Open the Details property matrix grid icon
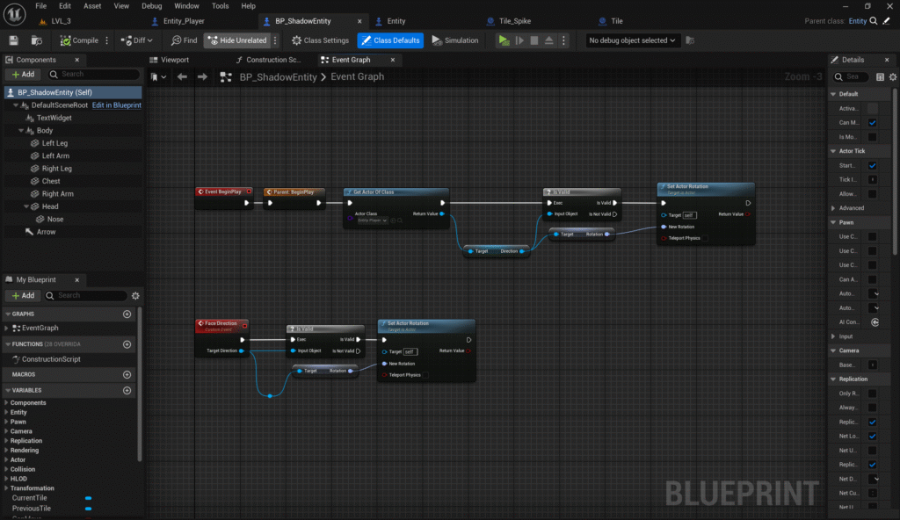 tap(880, 77)
